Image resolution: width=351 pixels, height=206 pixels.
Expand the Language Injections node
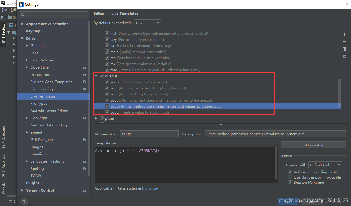point(27,161)
